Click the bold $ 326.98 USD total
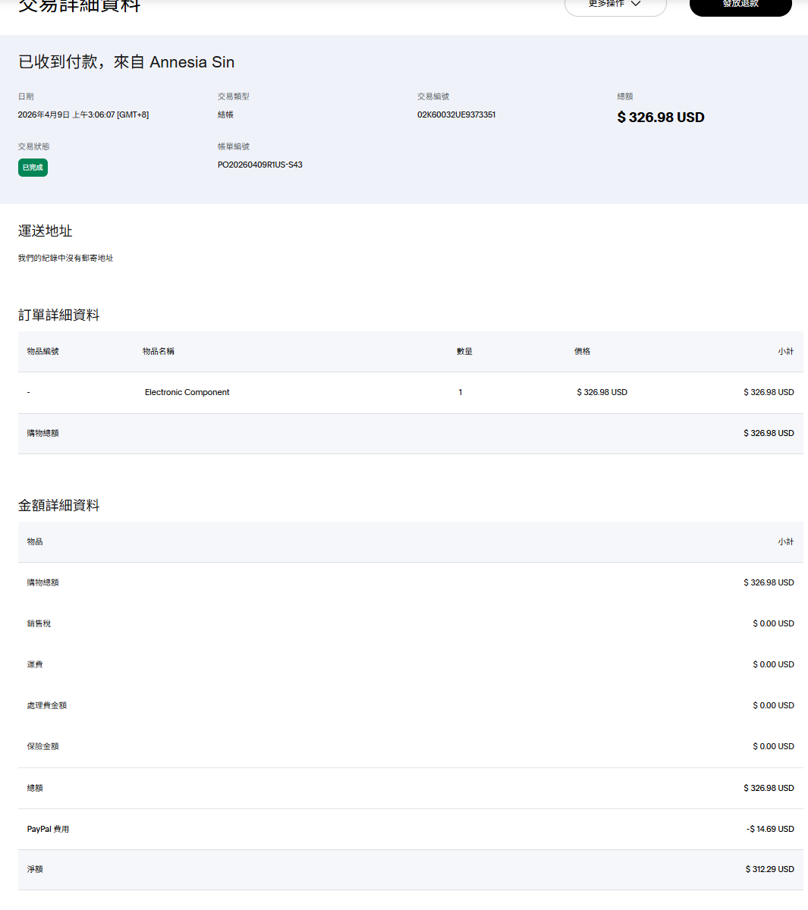 pos(660,118)
